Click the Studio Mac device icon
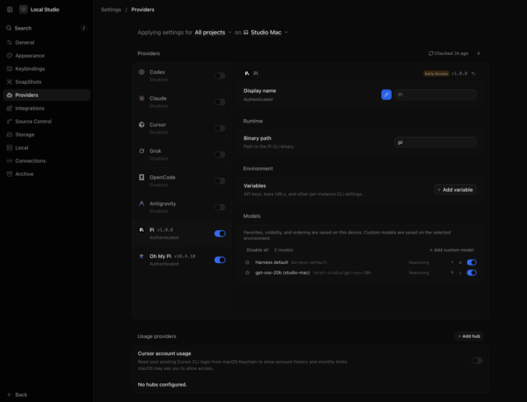527x402 pixels. click(245, 33)
